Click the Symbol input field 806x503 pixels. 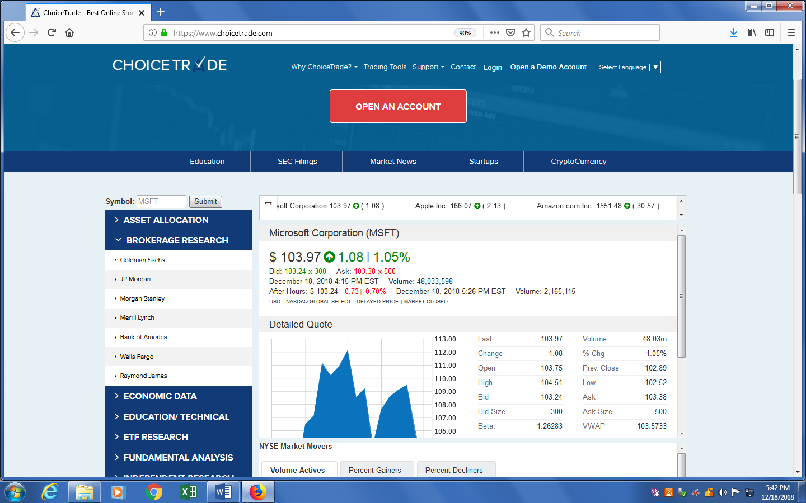(x=161, y=202)
